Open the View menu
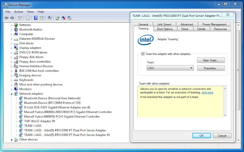The height and width of the screenshot is (152, 244). [x=30, y=12]
